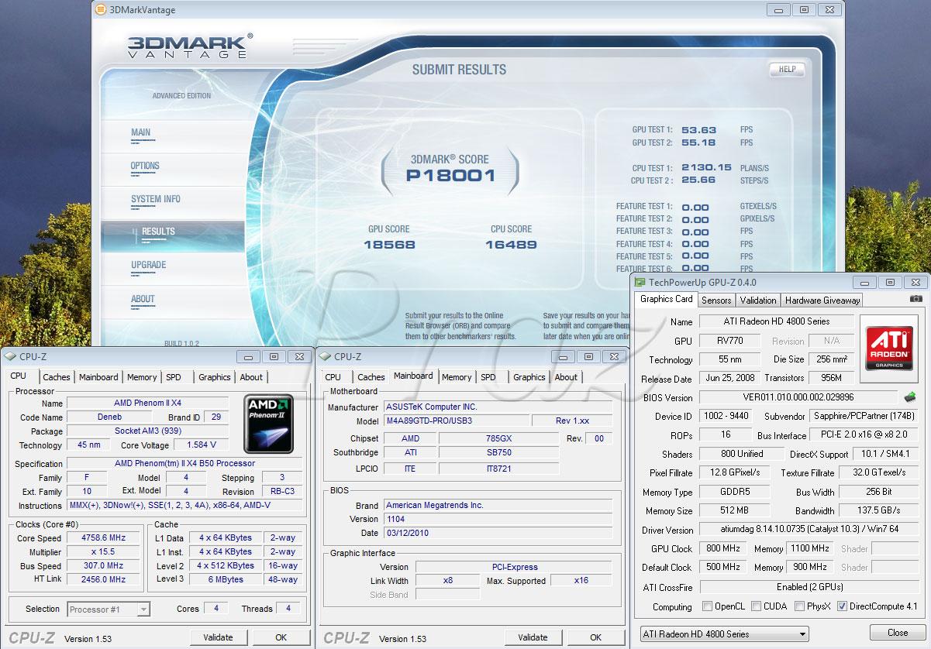Click the GPU Clock 800 MHz field
Viewport: 931px width, 649px height.
pyautogui.click(x=722, y=548)
